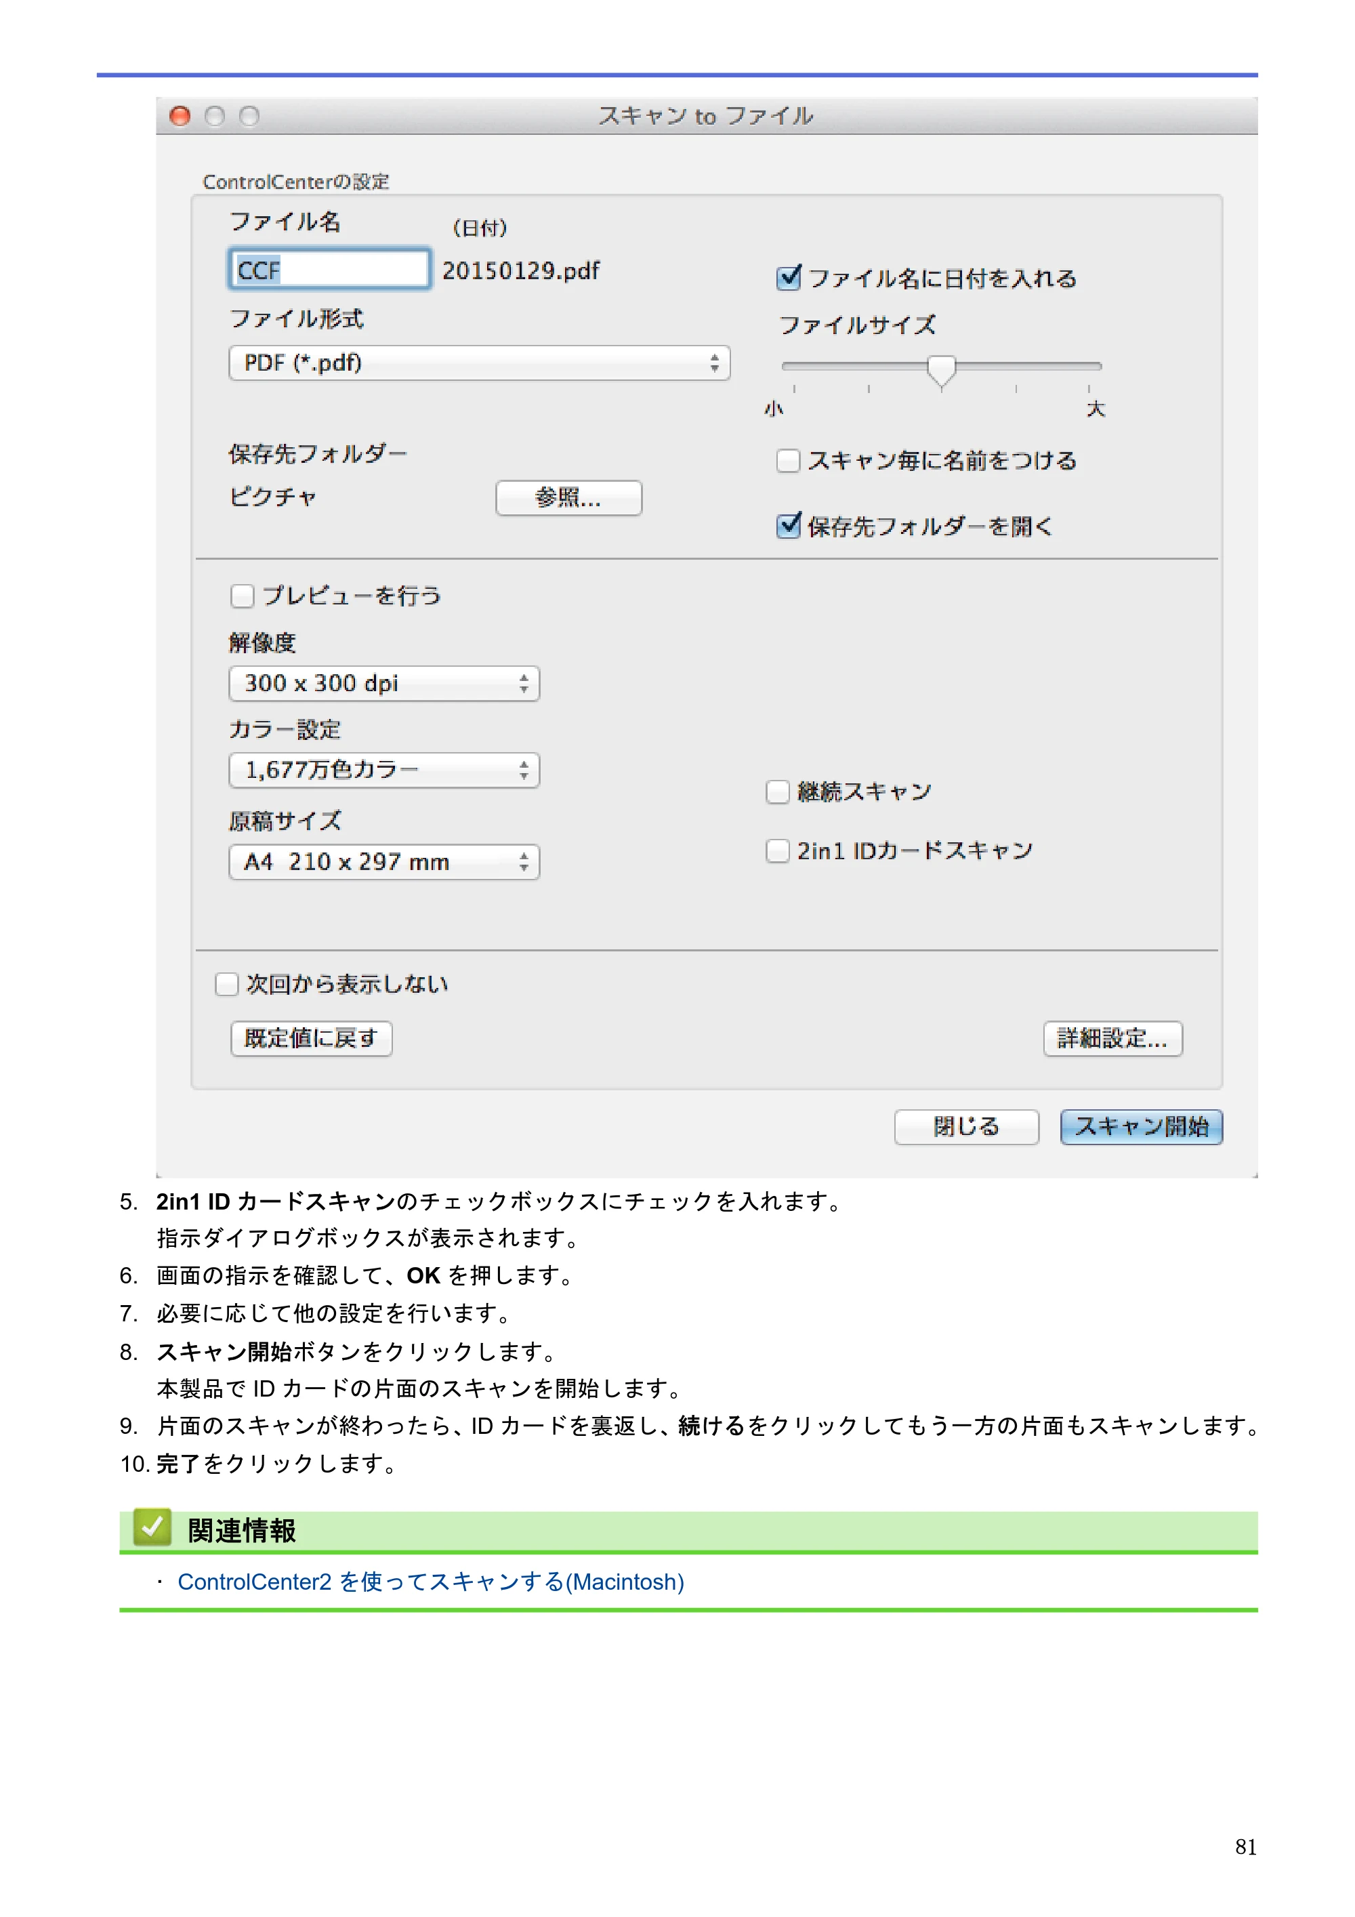Open the 原稿サイズ A4 dropdown
The width and height of the screenshot is (1355, 1917).
tap(384, 862)
